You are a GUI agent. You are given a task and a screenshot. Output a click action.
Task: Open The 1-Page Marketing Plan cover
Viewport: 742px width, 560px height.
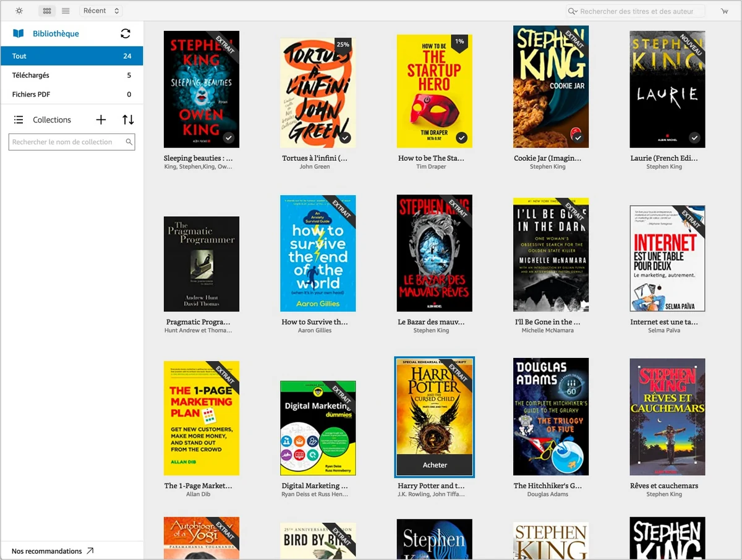(x=202, y=418)
